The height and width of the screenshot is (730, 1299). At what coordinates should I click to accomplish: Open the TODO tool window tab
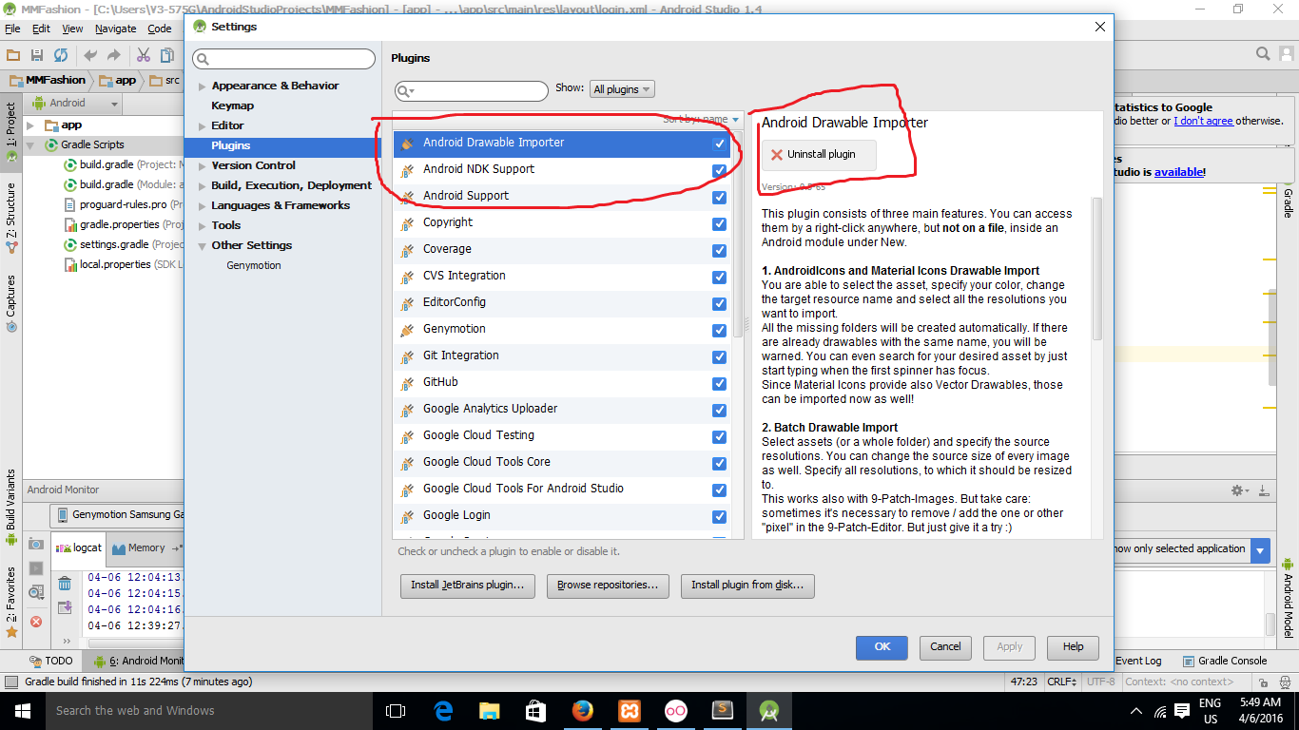tap(50, 661)
